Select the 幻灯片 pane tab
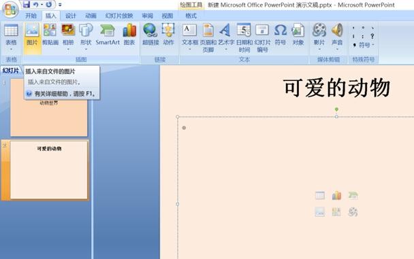 (x=11, y=70)
